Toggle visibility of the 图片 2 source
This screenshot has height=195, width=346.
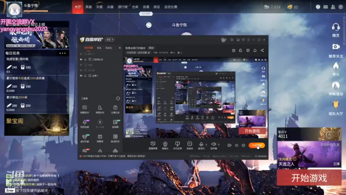coord(81,54)
